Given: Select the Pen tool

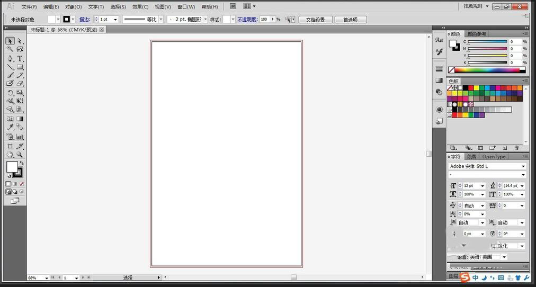Looking at the screenshot, I should coord(10,58).
